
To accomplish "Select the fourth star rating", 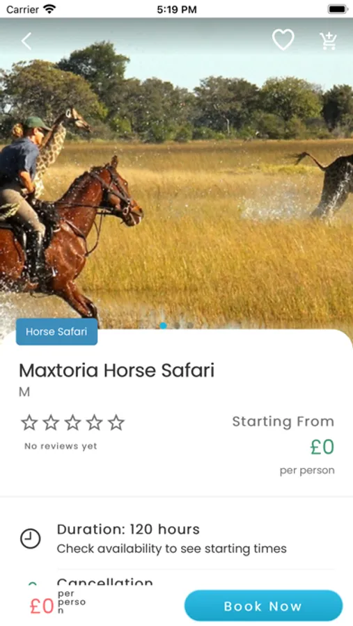I will point(95,422).
